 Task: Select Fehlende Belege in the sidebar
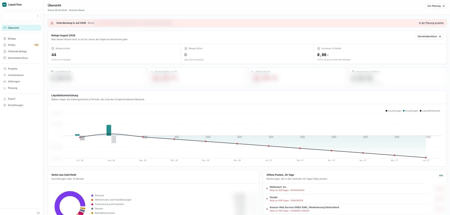tap(21, 51)
